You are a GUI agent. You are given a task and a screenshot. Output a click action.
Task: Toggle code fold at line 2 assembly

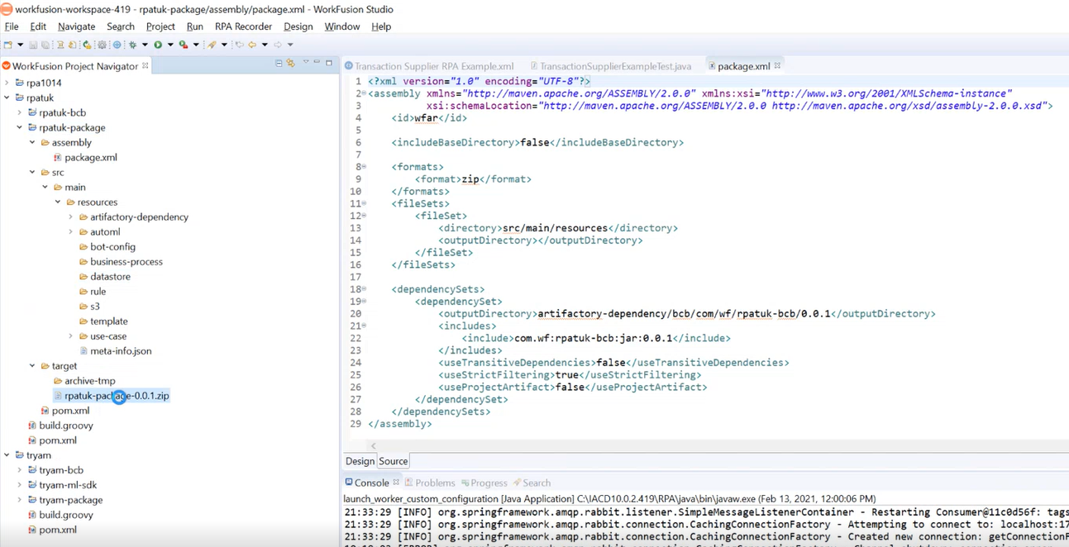[365, 93]
